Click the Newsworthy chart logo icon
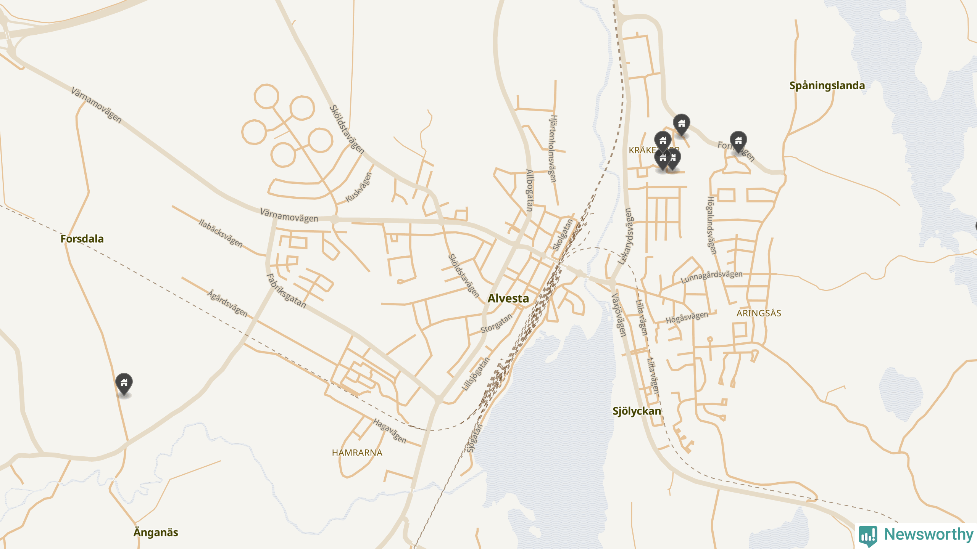 (868, 535)
